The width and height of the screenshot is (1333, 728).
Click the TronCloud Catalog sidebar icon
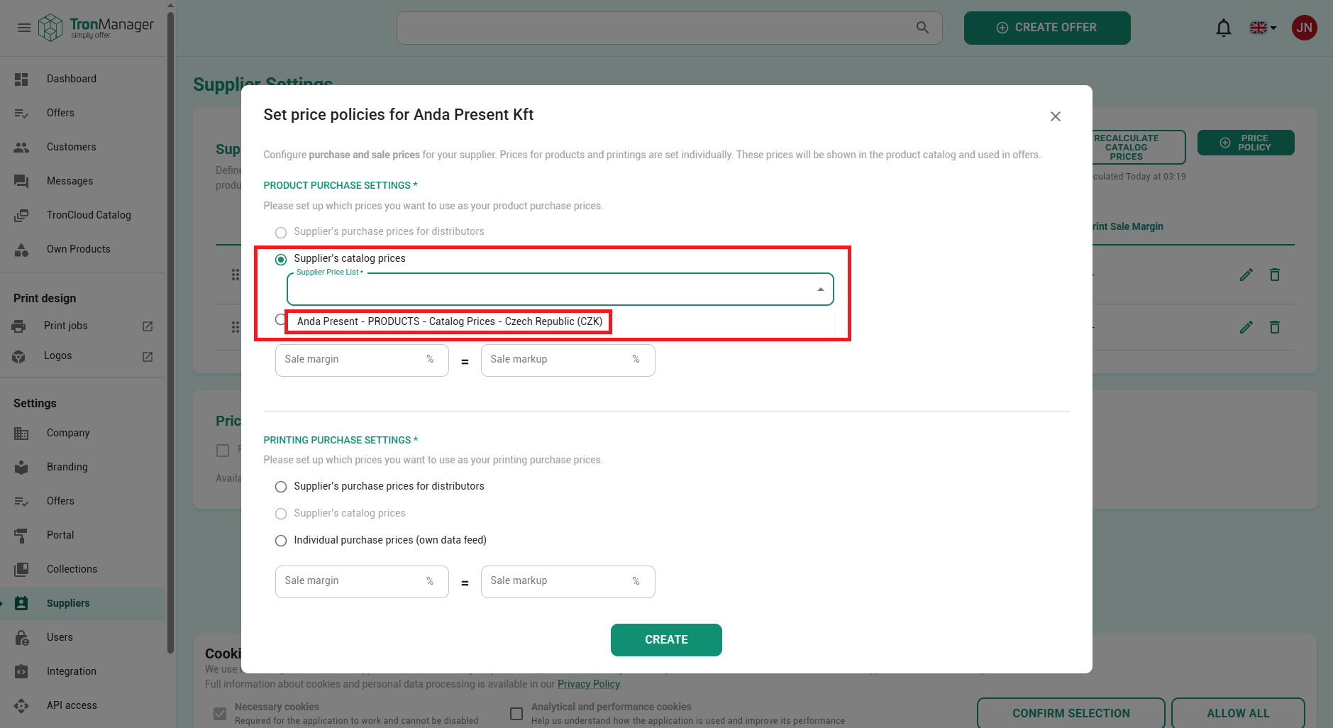click(x=21, y=215)
